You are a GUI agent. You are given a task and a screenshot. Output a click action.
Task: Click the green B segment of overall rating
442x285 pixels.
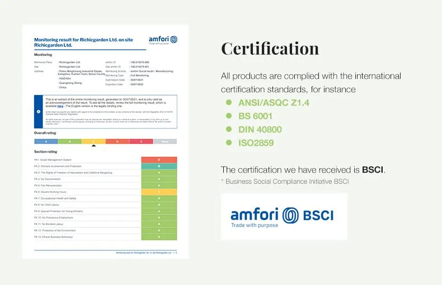click(70, 141)
